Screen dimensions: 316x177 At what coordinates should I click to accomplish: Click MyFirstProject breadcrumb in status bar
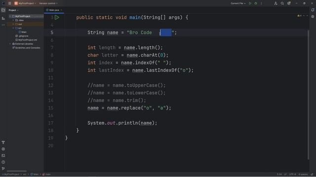click(11, 175)
